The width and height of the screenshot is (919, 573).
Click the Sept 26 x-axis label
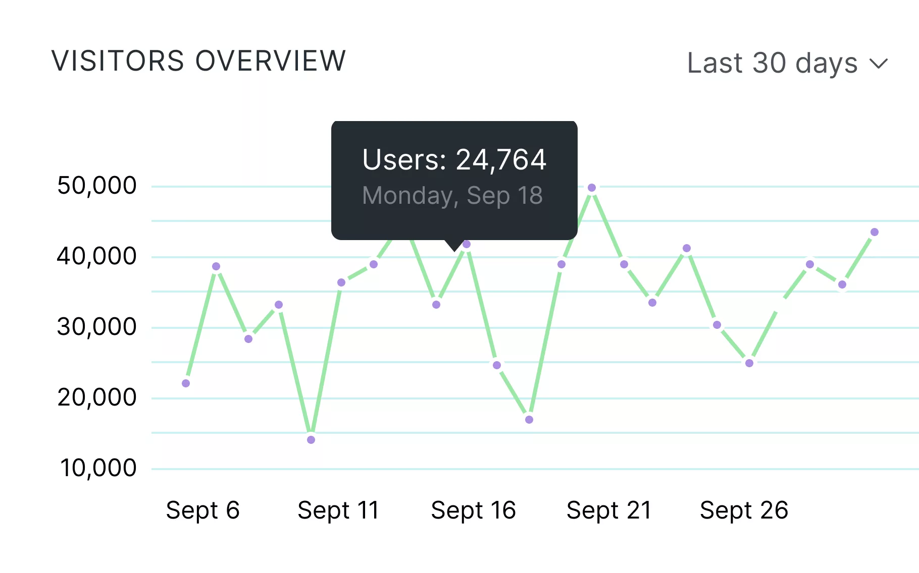coord(744,510)
